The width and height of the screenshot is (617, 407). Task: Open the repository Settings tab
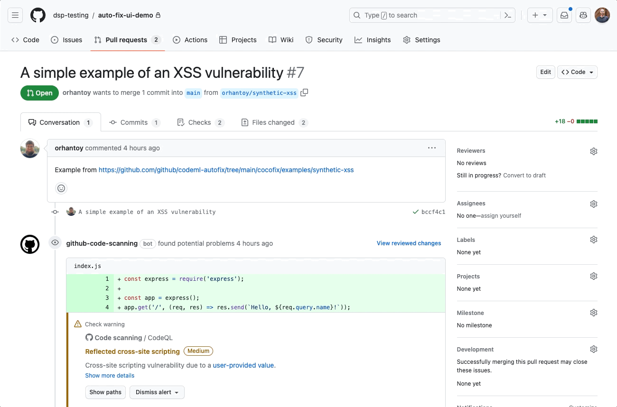point(421,40)
